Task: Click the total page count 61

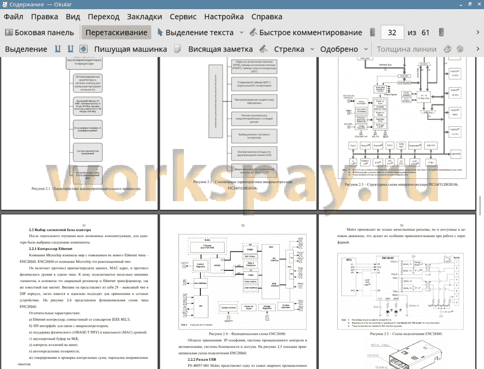Action: [x=425, y=32]
